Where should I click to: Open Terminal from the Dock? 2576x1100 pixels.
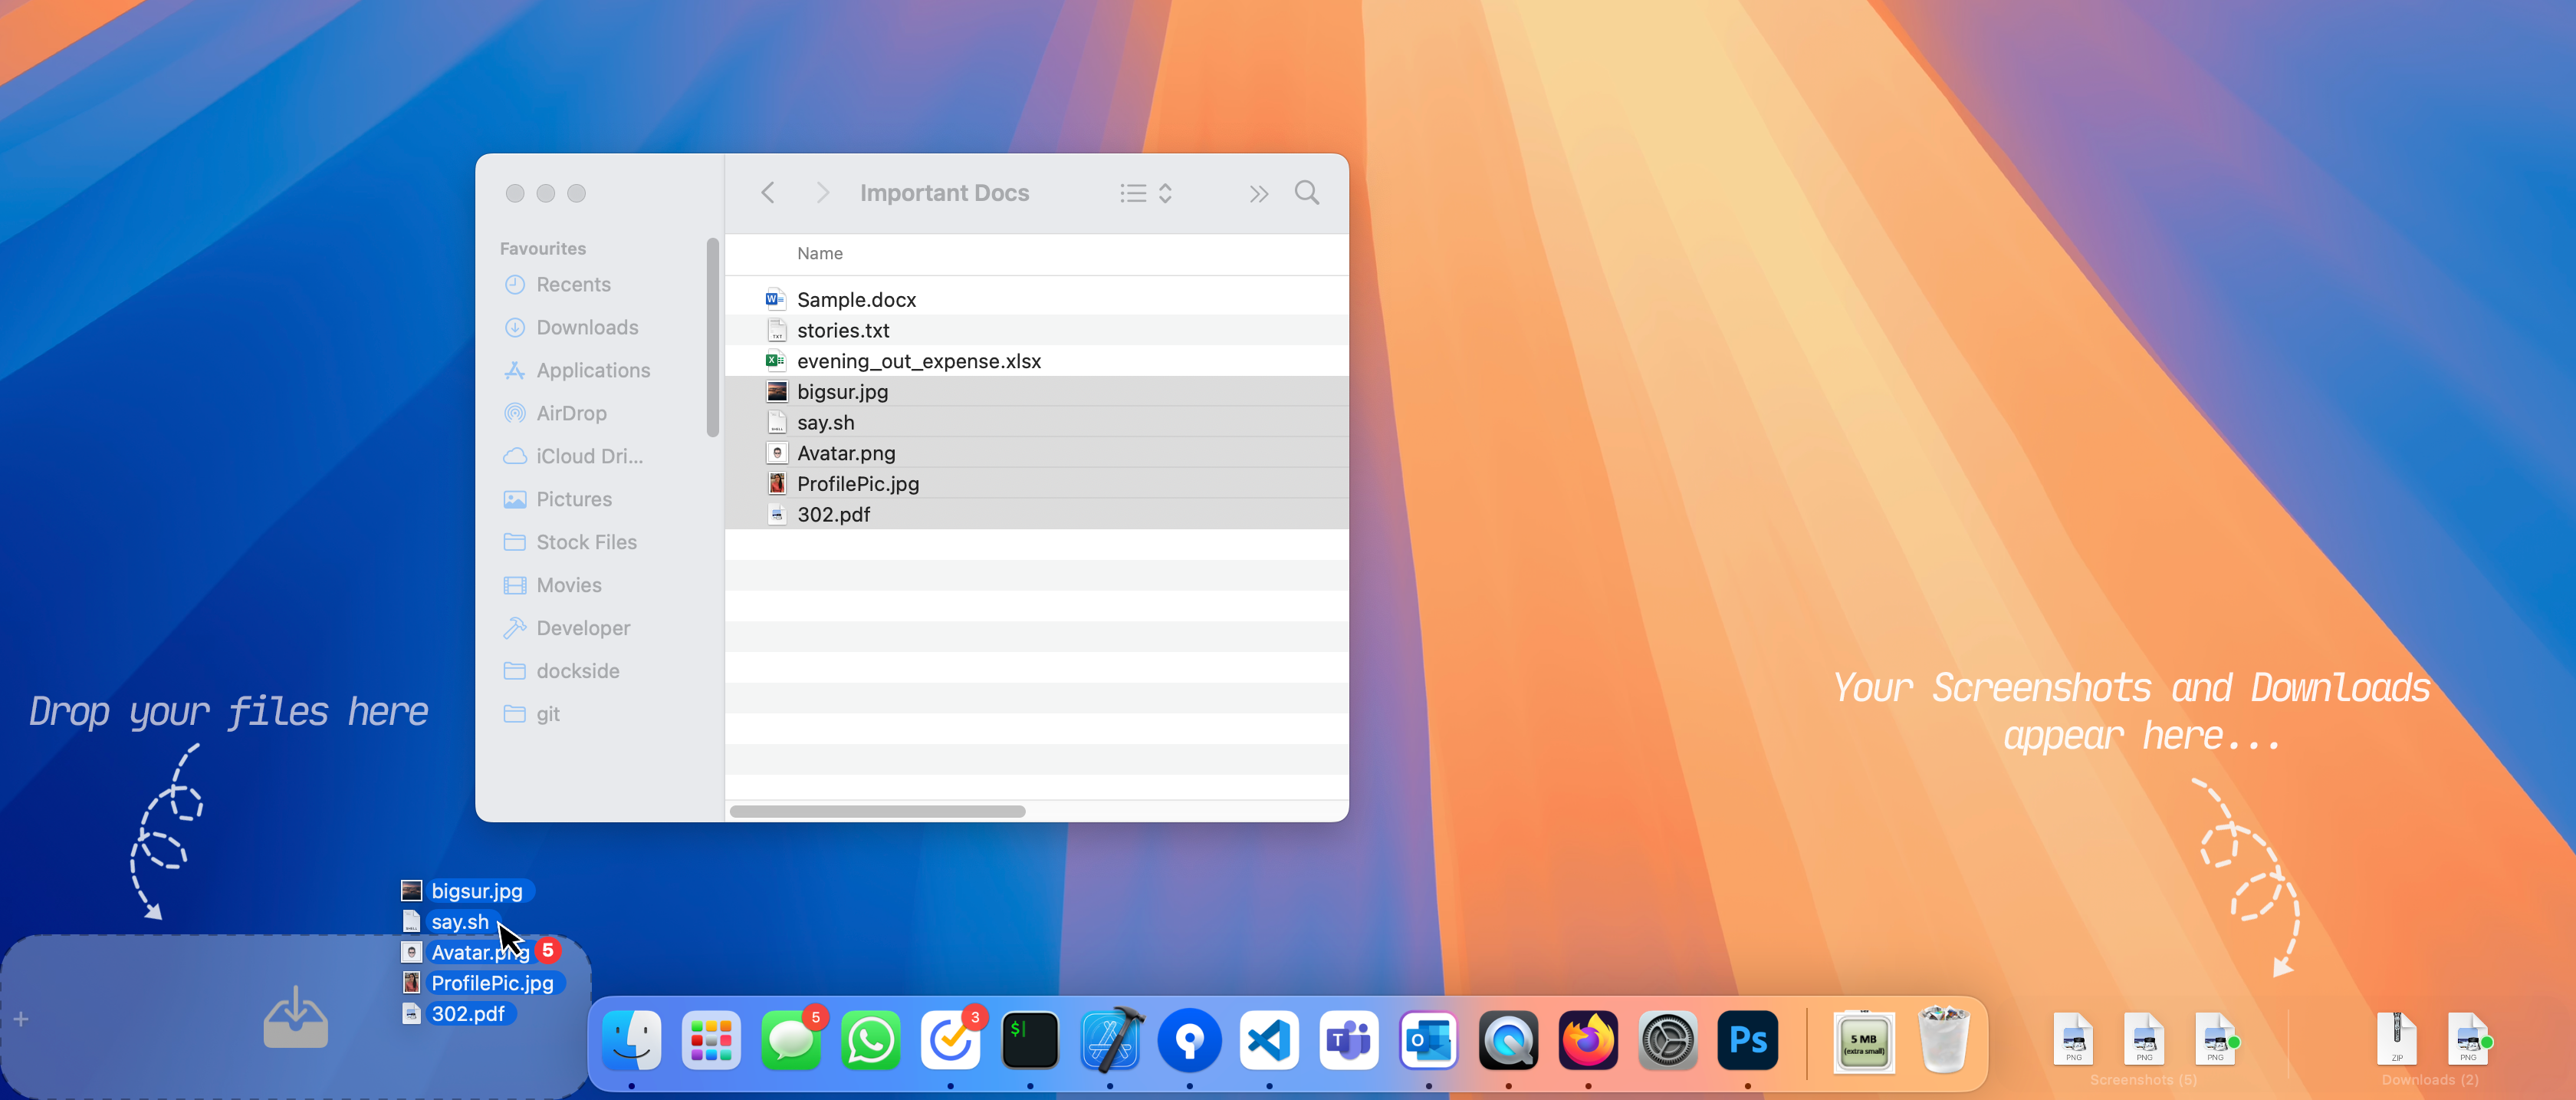[1031, 1041]
